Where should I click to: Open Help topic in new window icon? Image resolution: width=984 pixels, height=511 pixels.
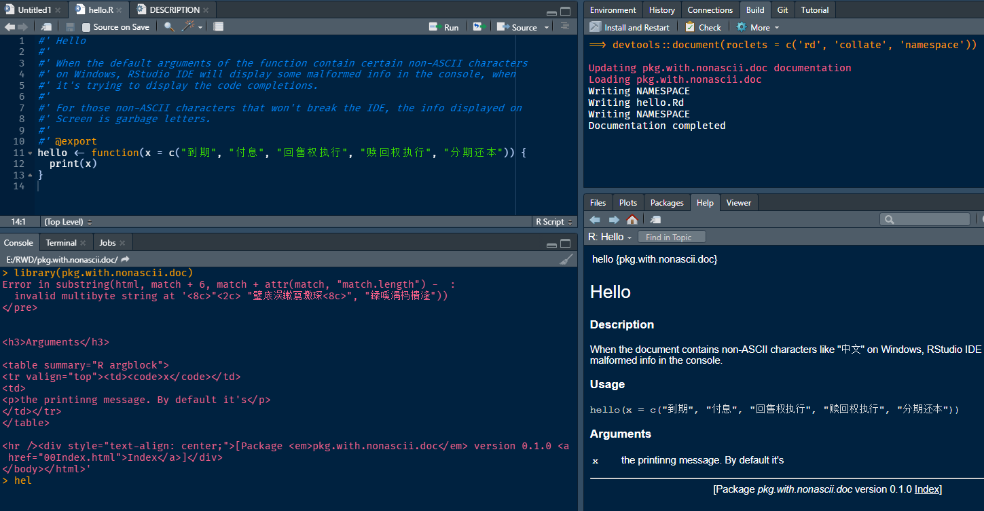click(655, 219)
